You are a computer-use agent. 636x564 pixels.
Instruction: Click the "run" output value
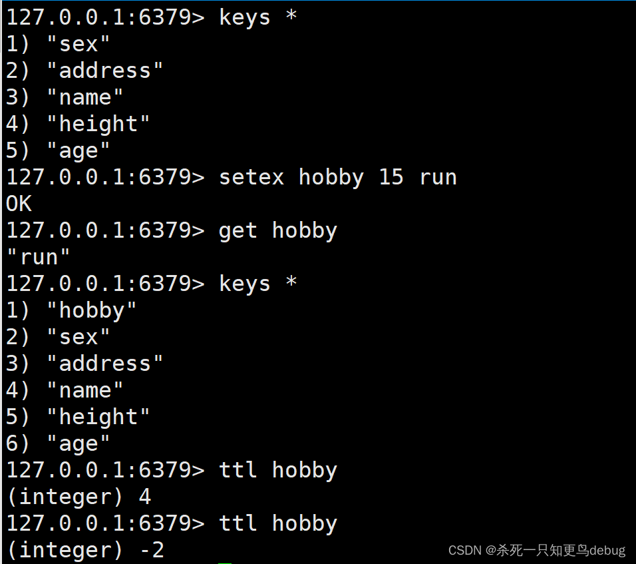tap(39, 257)
